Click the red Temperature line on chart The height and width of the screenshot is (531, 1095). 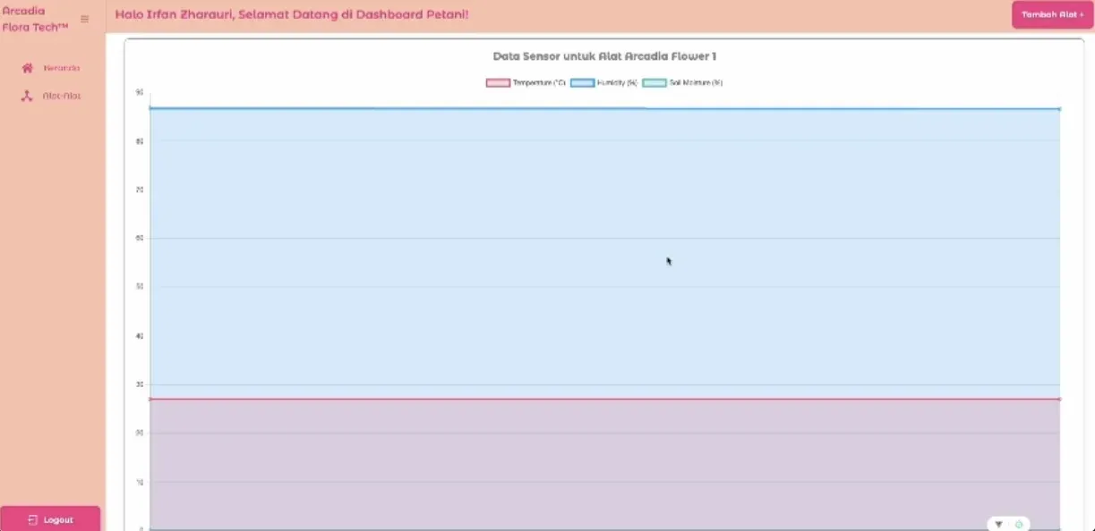click(x=604, y=399)
